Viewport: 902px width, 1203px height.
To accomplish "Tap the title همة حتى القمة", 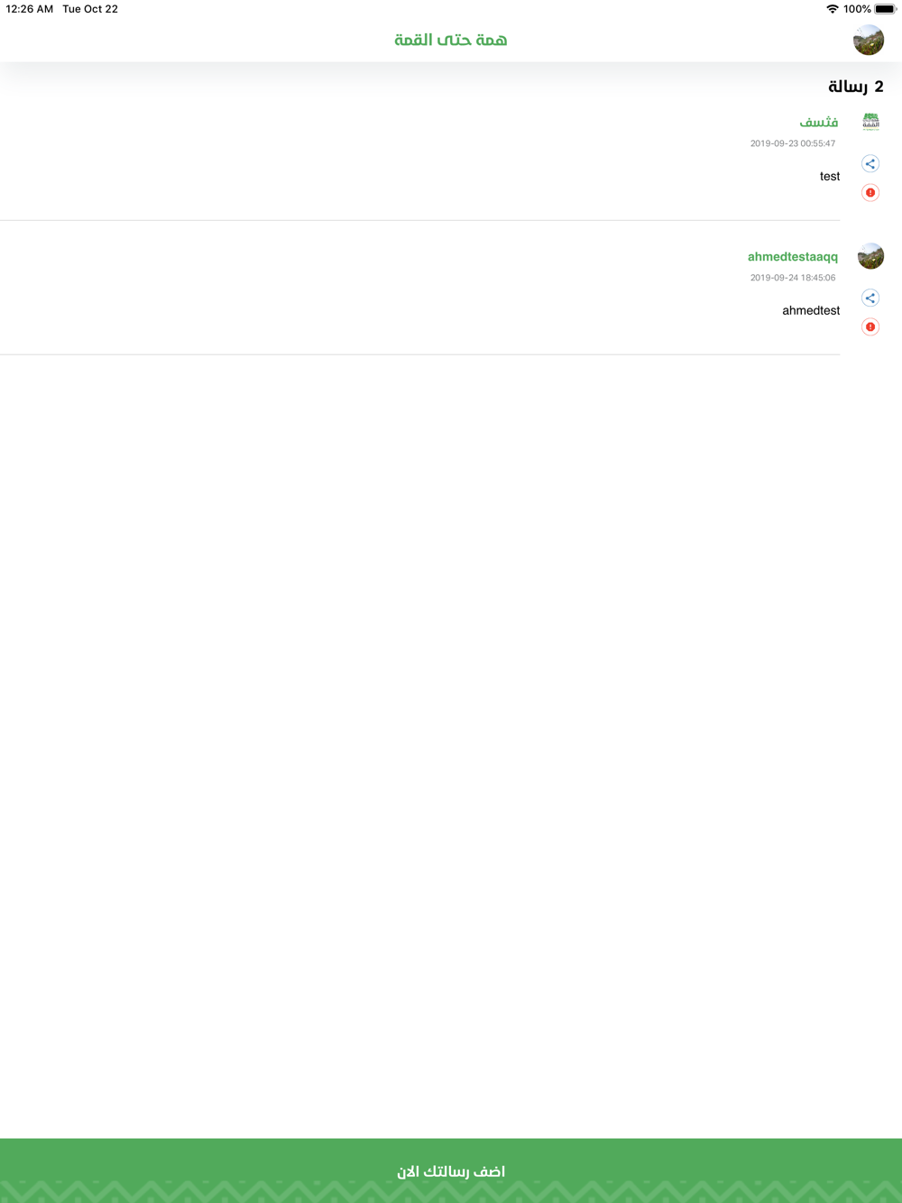I will [x=451, y=40].
